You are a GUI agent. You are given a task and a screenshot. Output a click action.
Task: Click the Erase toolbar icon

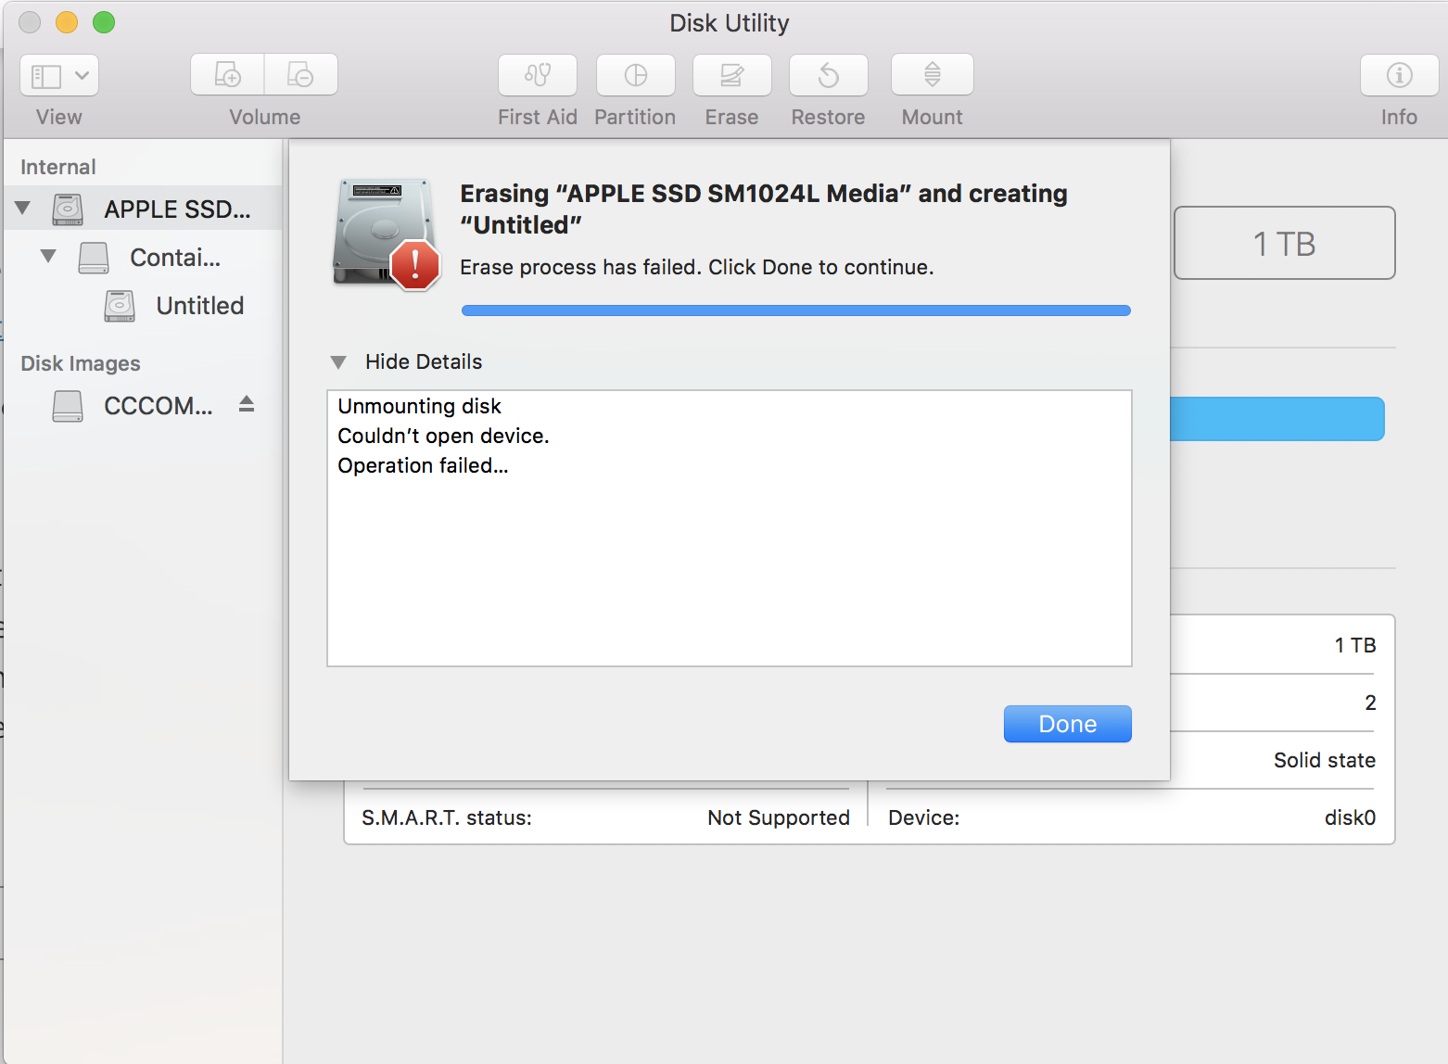point(732,75)
